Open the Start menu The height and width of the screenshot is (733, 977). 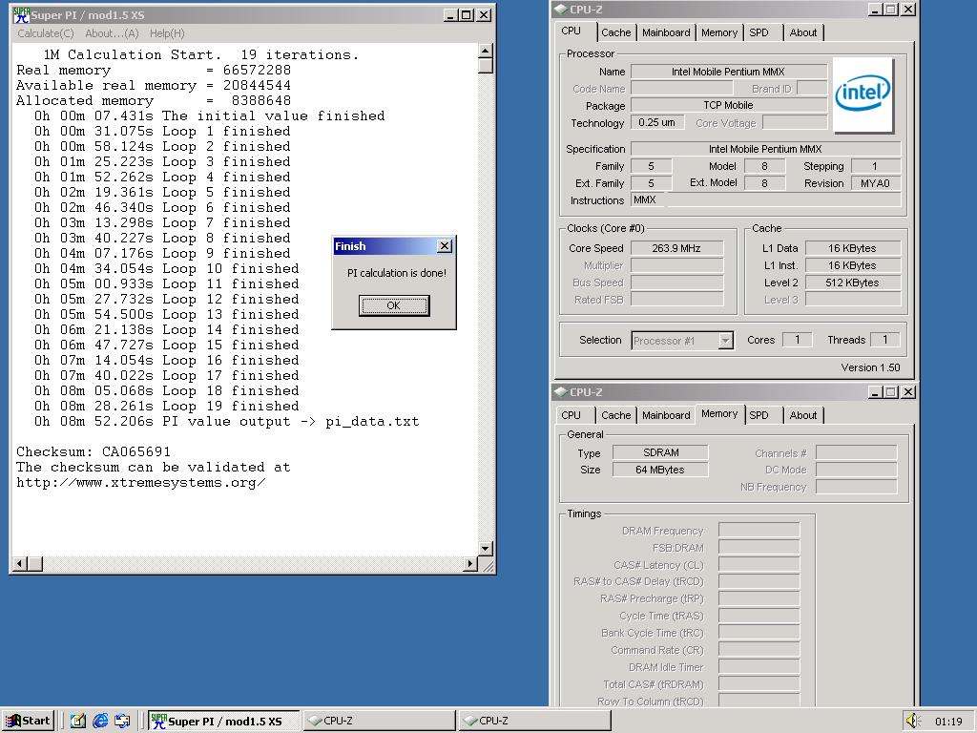click(x=28, y=721)
